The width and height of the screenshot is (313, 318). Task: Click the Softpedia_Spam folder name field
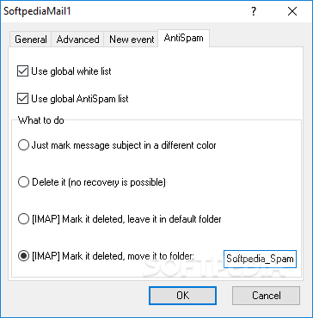coord(260,259)
